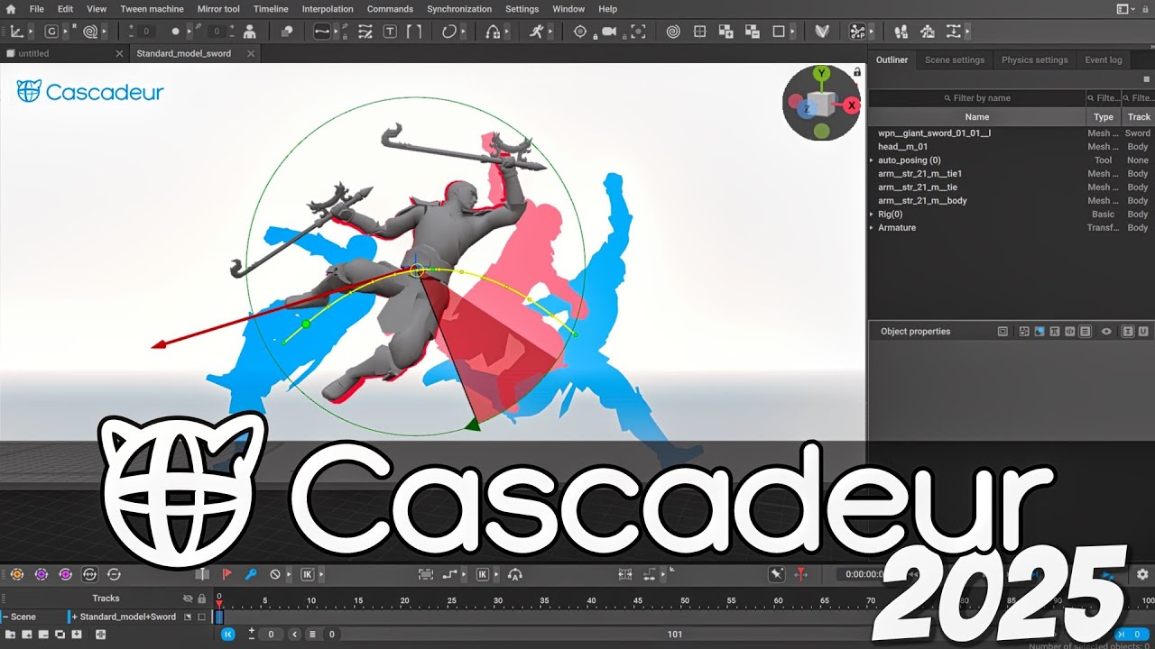Toggle the viewport lock icon

click(x=857, y=71)
